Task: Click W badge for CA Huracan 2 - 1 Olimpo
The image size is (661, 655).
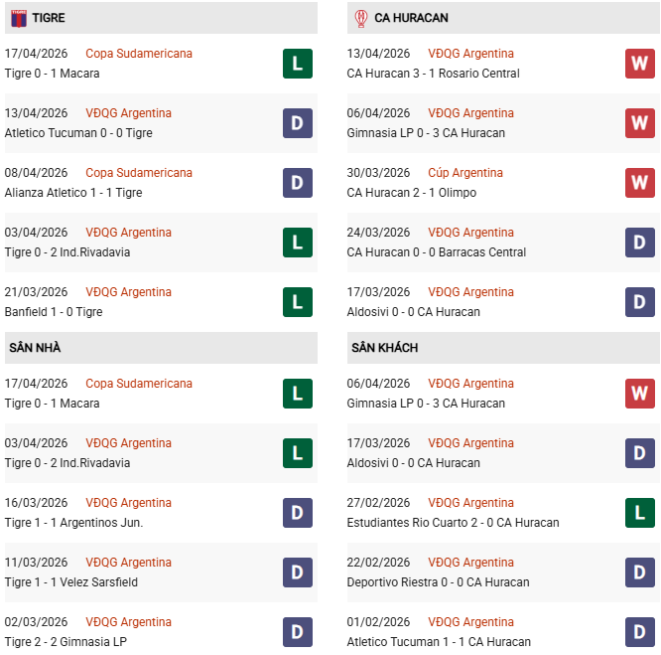Action: coord(640,183)
